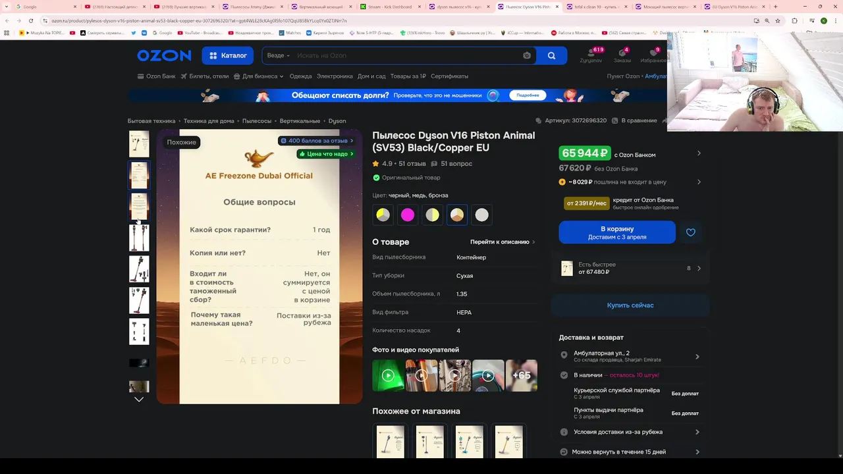Open Перейти к описанию link
This screenshot has height=474, width=843.
(503, 242)
